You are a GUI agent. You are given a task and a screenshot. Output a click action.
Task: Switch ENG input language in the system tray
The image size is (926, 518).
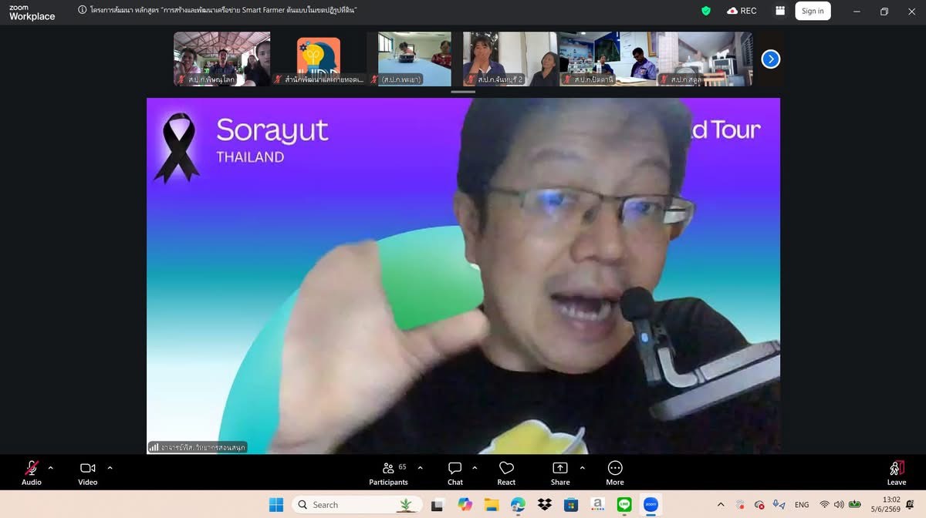tap(802, 505)
